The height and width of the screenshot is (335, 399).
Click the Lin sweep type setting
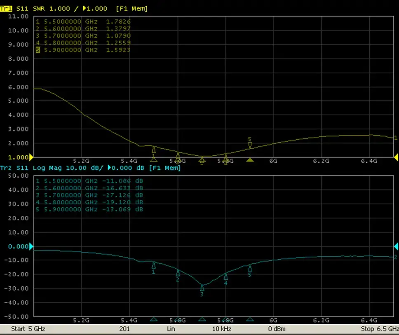tap(171, 329)
